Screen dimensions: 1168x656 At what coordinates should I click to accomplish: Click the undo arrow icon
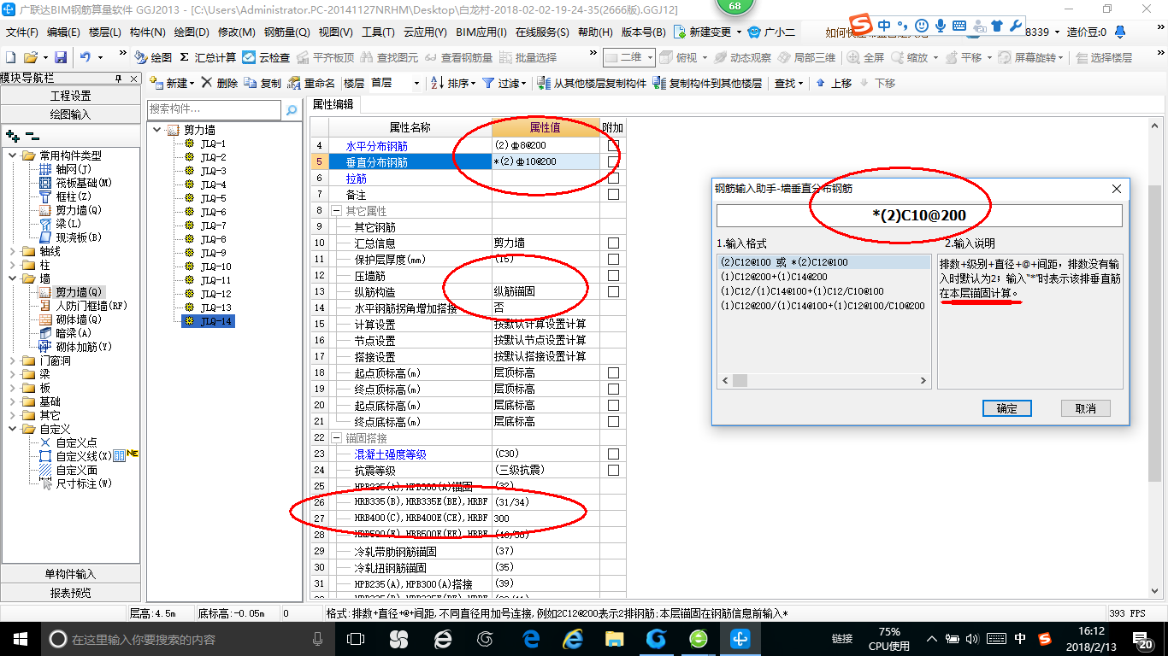[x=86, y=57]
